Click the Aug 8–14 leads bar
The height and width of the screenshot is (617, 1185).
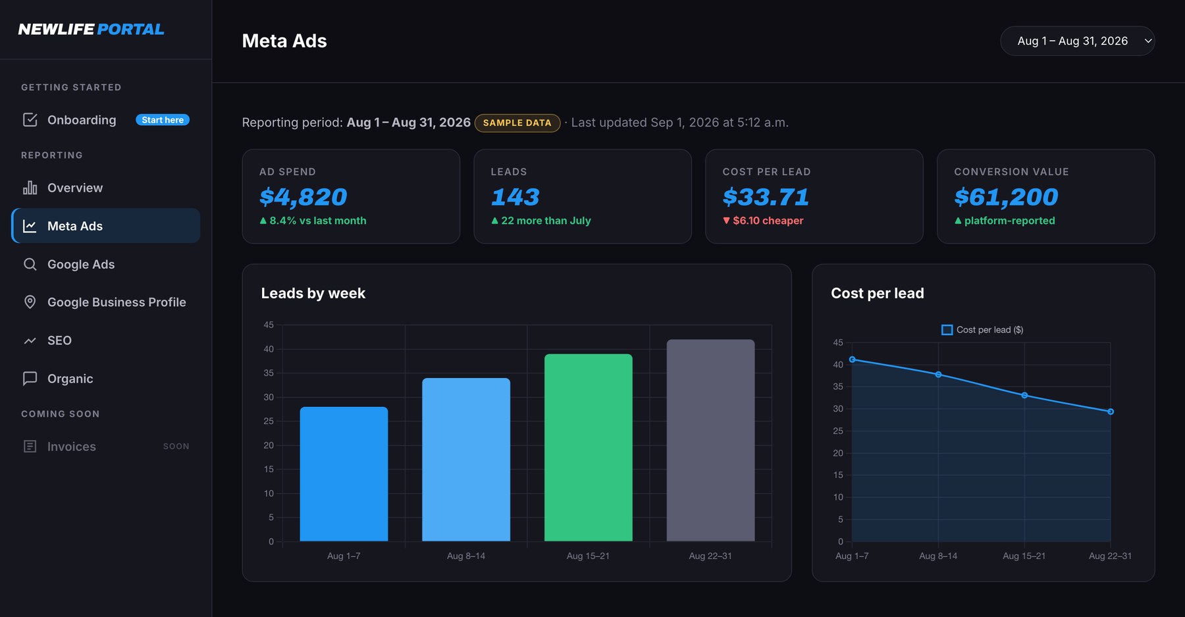click(466, 460)
